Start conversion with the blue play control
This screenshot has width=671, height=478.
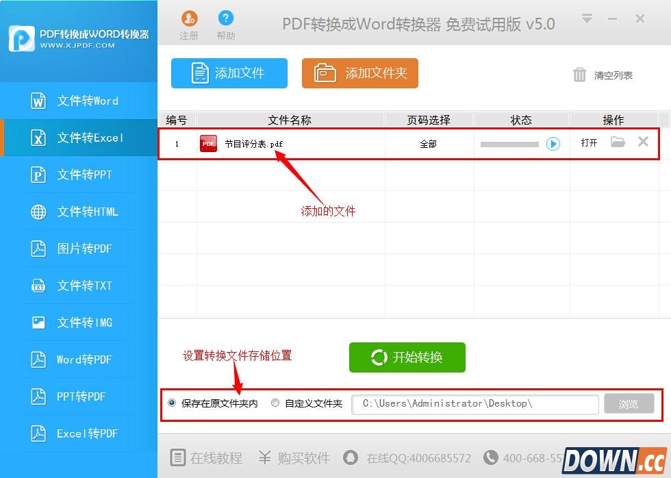[552, 144]
